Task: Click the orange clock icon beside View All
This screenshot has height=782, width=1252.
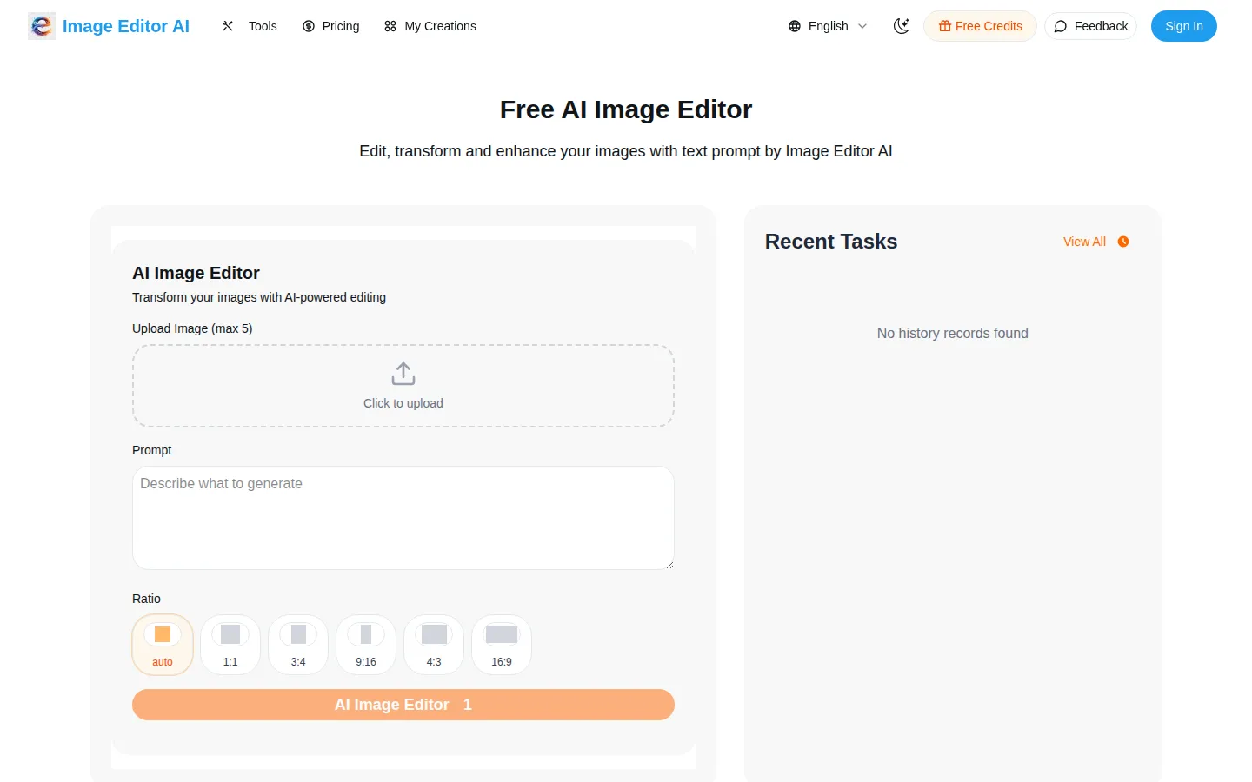Action: [x=1123, y=242]
